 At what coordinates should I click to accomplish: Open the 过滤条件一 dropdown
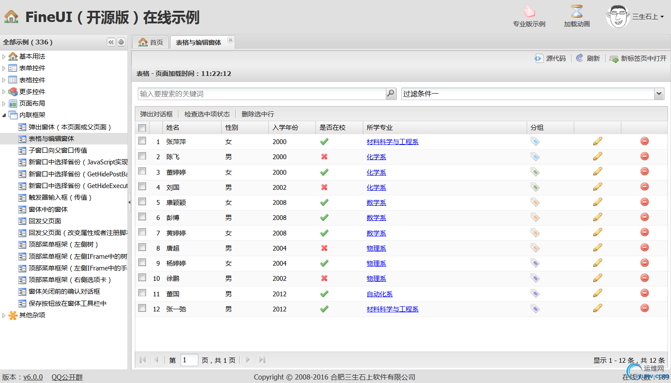point(658,94)
